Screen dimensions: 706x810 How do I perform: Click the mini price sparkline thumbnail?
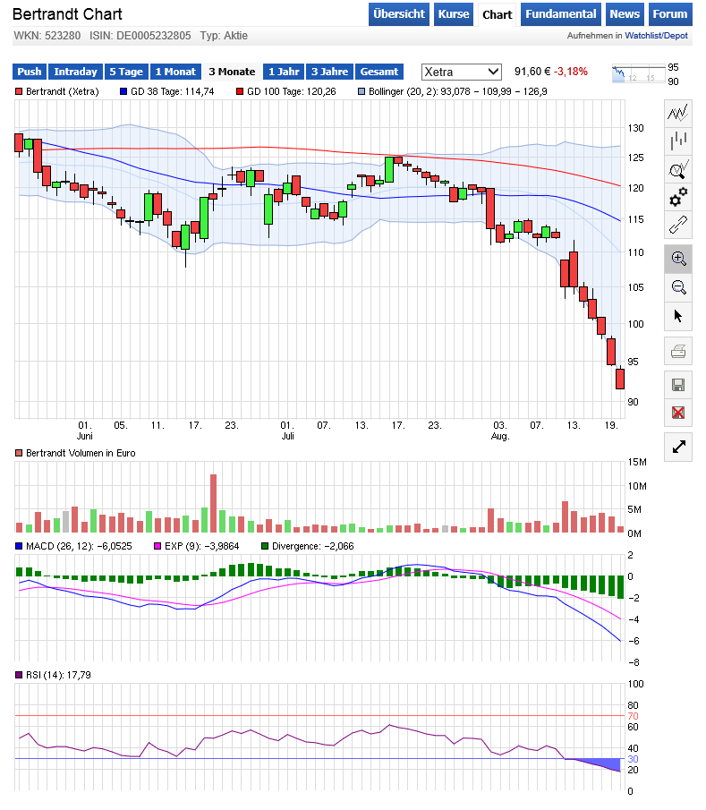coord(638,74)
